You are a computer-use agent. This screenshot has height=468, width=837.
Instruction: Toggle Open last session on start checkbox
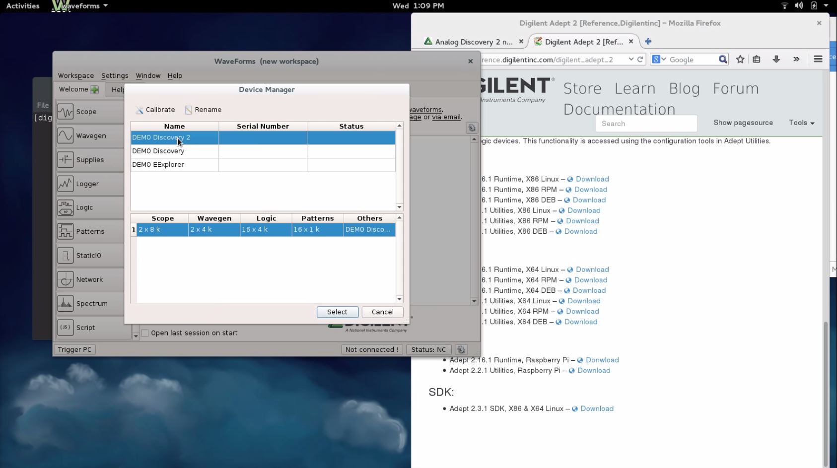point(145,333)
